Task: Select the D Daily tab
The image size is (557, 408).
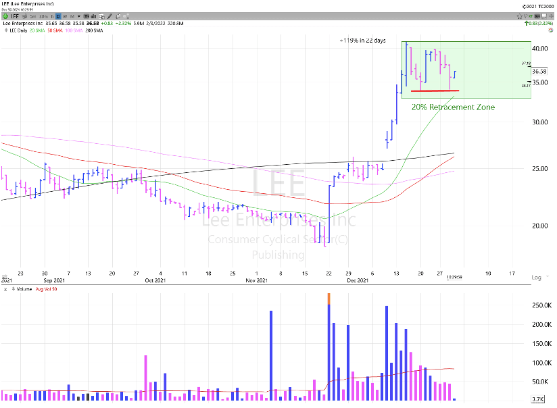Action: pyautogui.click(x=57, y=16)
